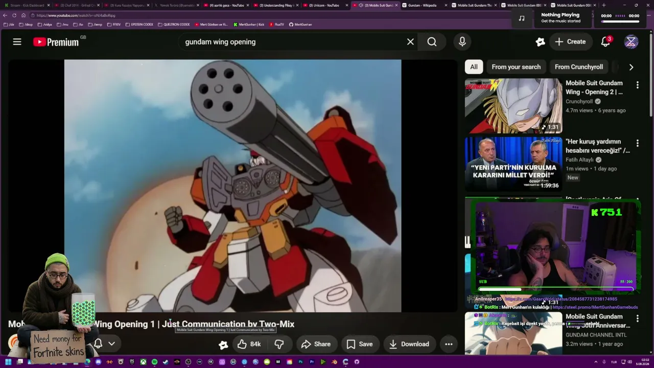Select the From your search chip
The height and width of the screenshot is (368, 654).
[516, 67]
